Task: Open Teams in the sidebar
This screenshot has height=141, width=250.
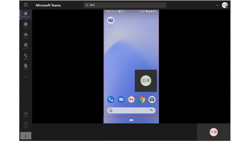Action: (x=26, y=36)
